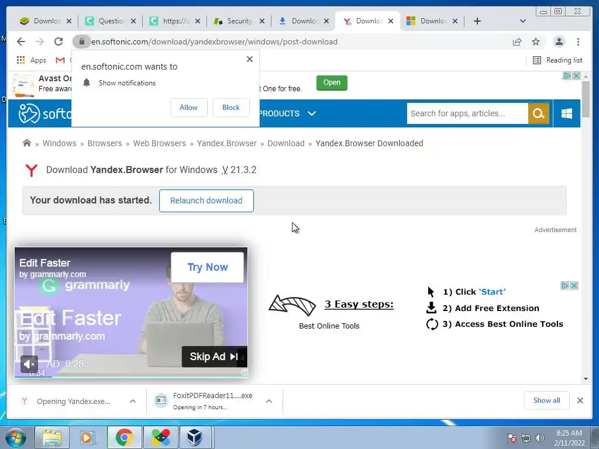Open the volume control in system tray
This screenshot has width=599, height=449.
[x=540, y=438]
